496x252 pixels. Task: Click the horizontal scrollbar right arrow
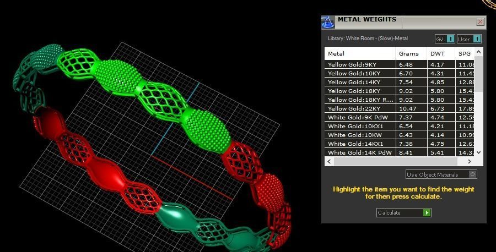tap(470, 161)
